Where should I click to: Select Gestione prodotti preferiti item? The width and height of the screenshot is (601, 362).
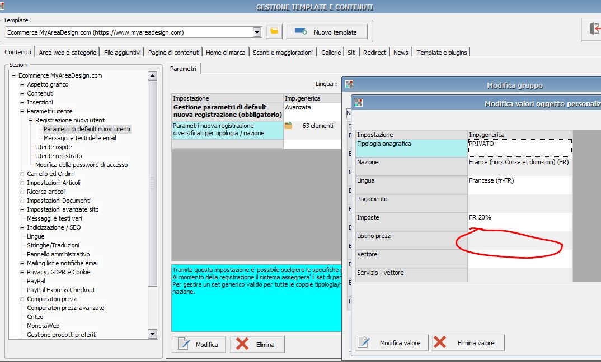[62, 335]
